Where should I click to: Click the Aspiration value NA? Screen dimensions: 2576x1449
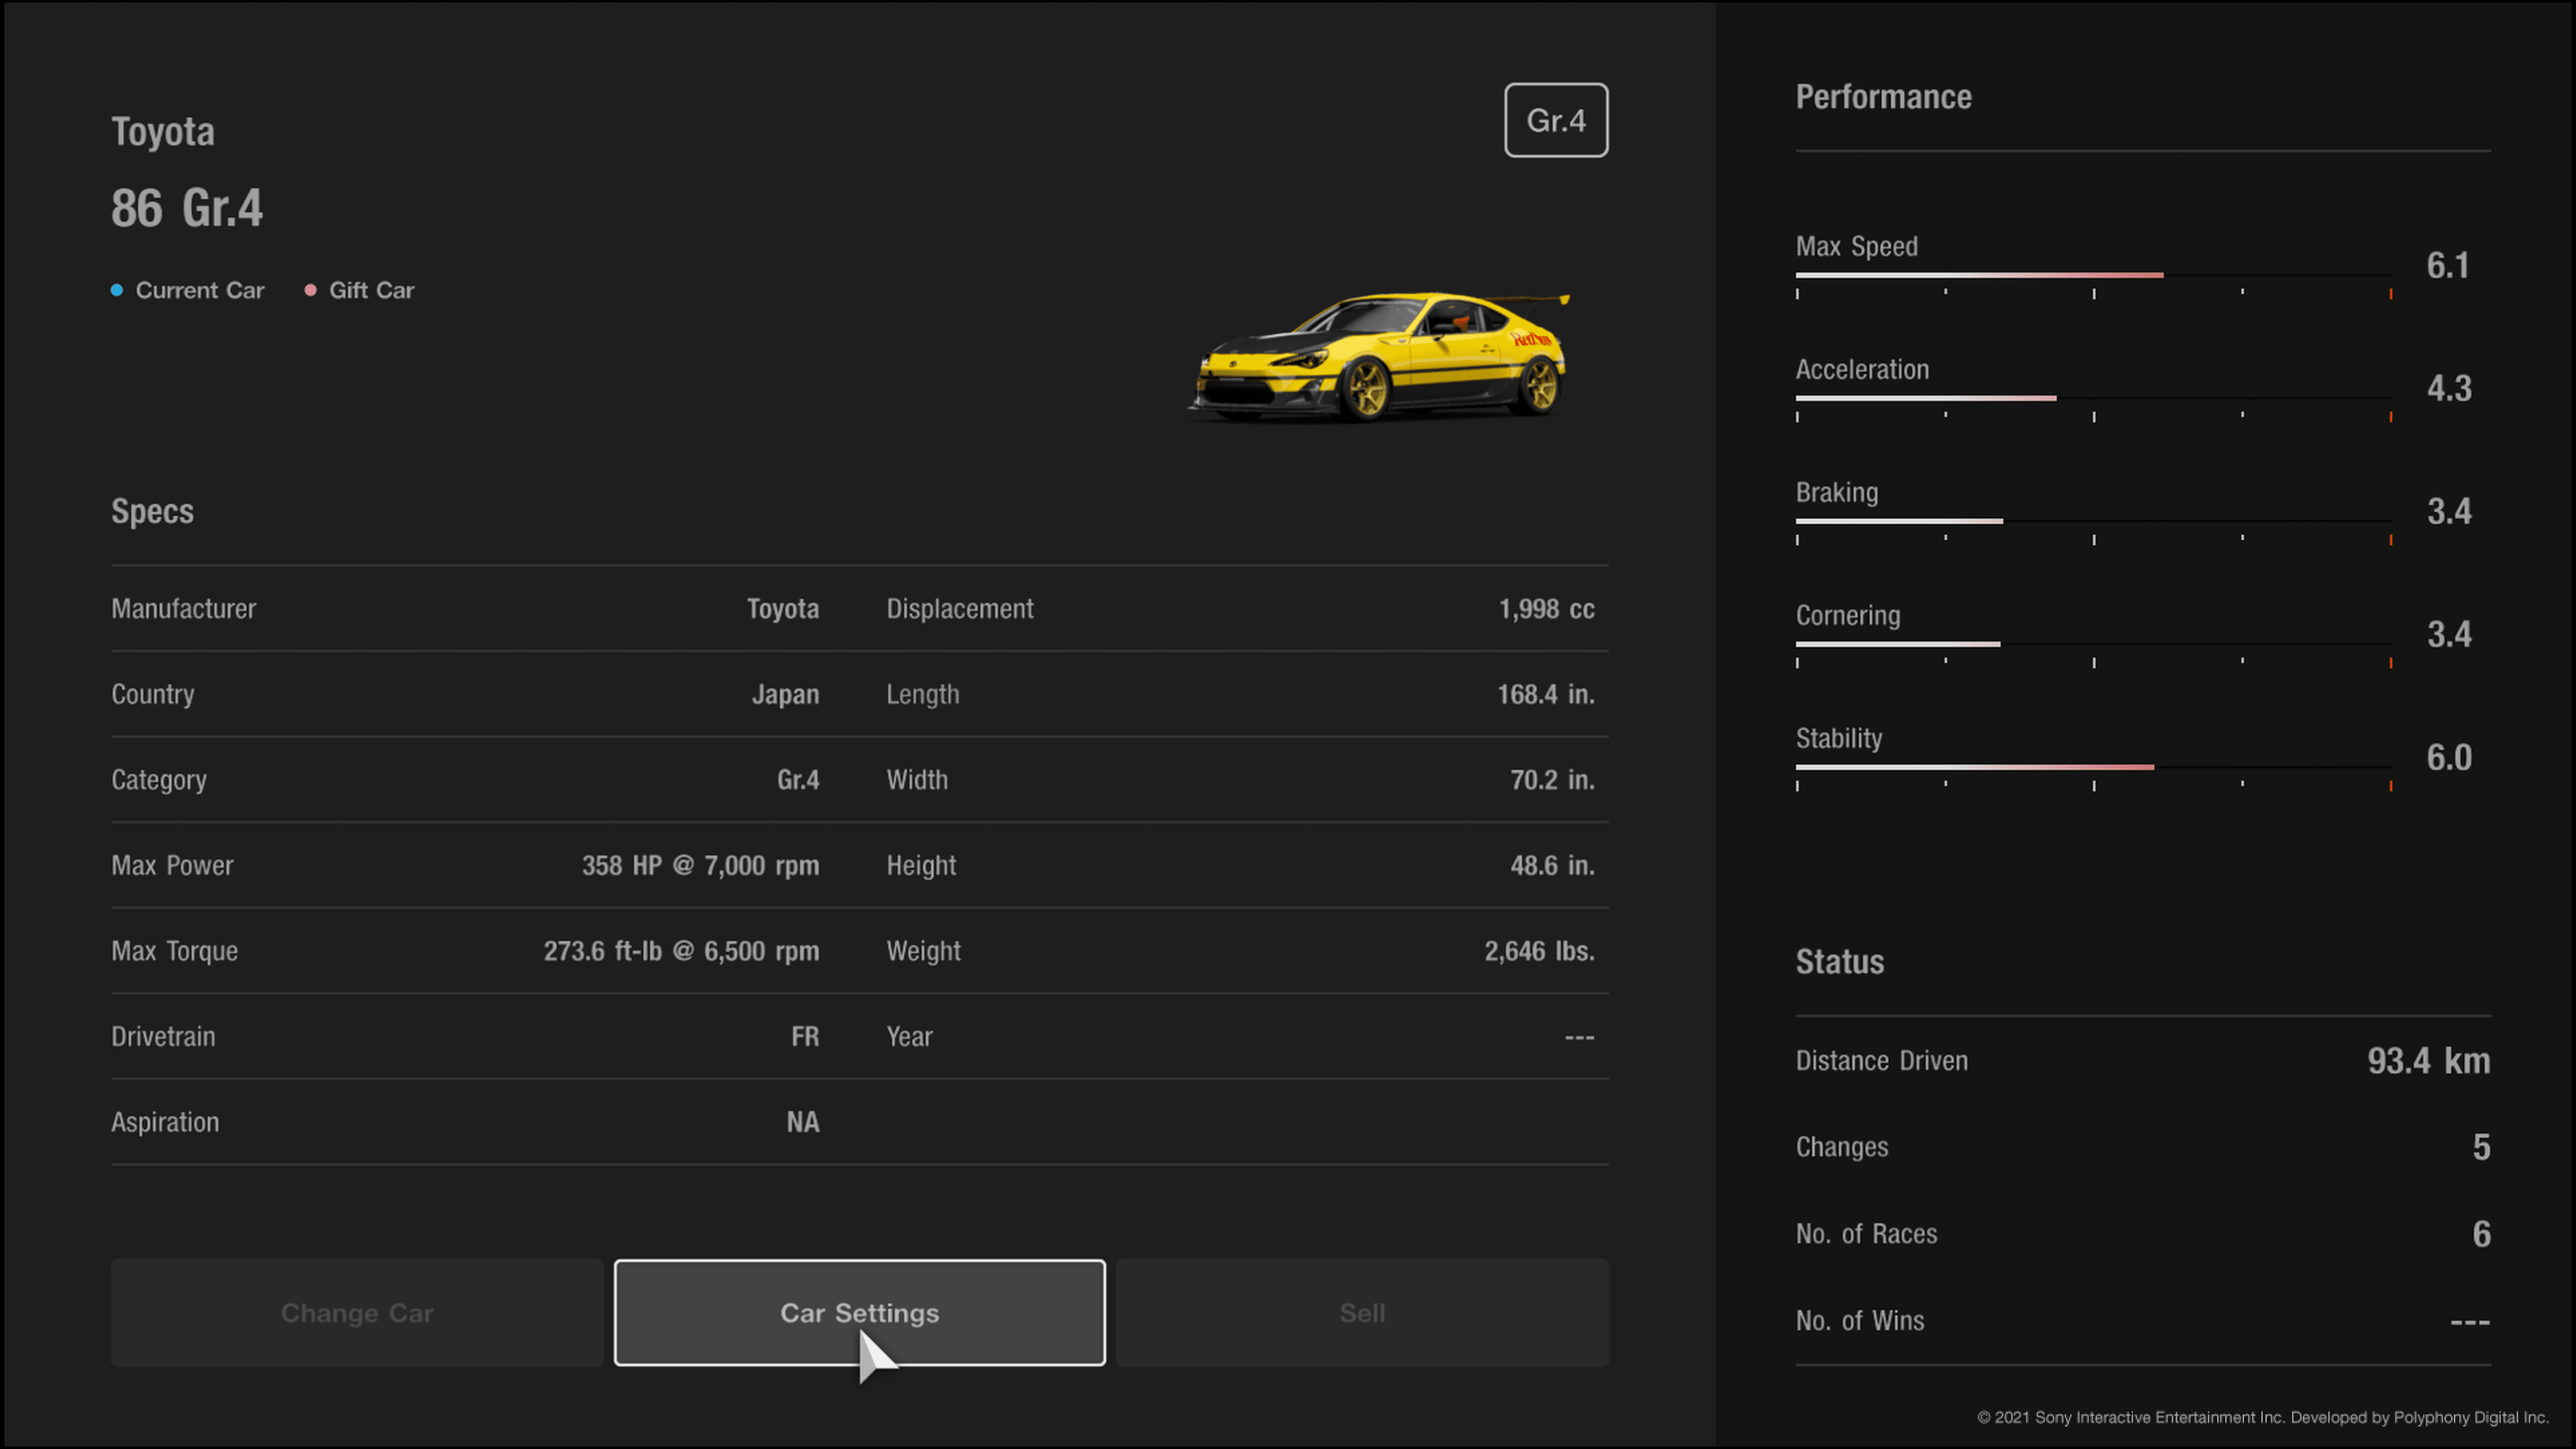803,1122
